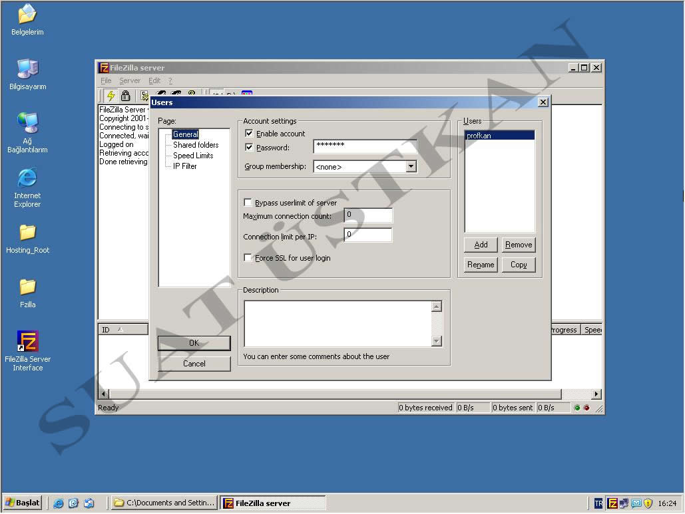Select the Ağ Bağlantılarım desktop icon
This screenshot has height=514, width=685.
tap(27, 132)
